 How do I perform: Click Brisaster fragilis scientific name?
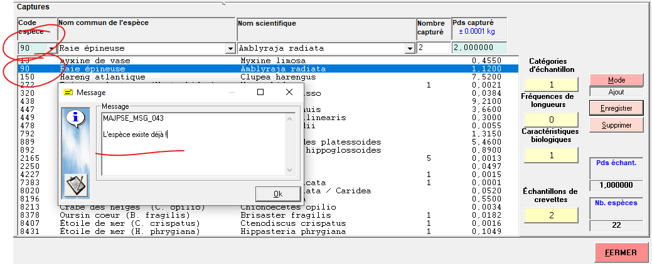click(x=286, y=215)
